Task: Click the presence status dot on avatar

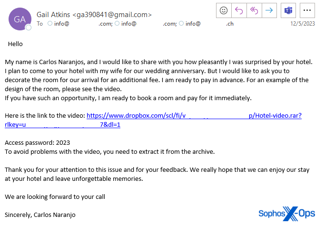Action: coord(29,28)
